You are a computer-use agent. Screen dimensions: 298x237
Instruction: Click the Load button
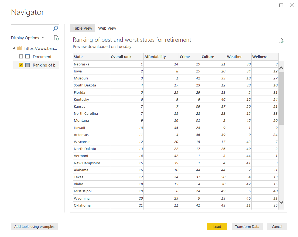coord(217,226)
